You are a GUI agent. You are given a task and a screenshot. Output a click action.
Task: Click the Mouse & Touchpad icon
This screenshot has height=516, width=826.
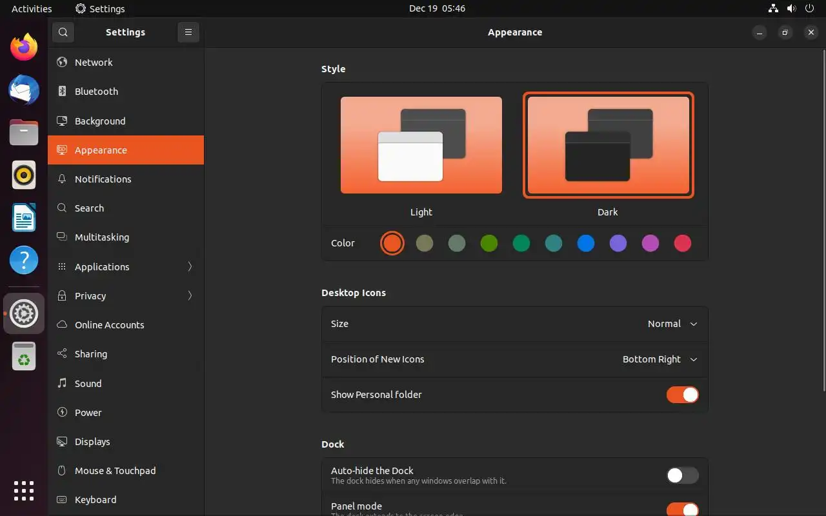(x=62, y=470)
